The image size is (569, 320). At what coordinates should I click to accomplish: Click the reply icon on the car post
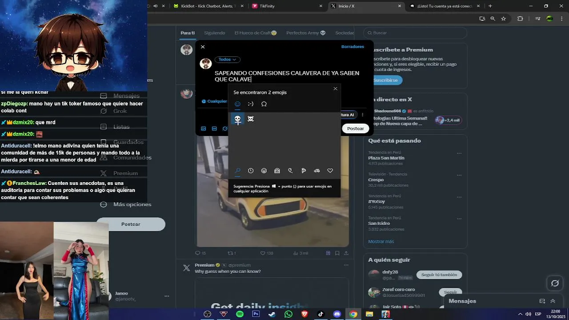coord(198,253)
